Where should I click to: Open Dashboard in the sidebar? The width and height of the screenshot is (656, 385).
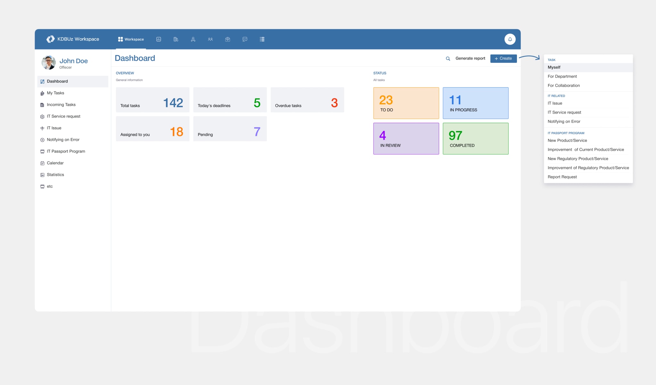73,81
